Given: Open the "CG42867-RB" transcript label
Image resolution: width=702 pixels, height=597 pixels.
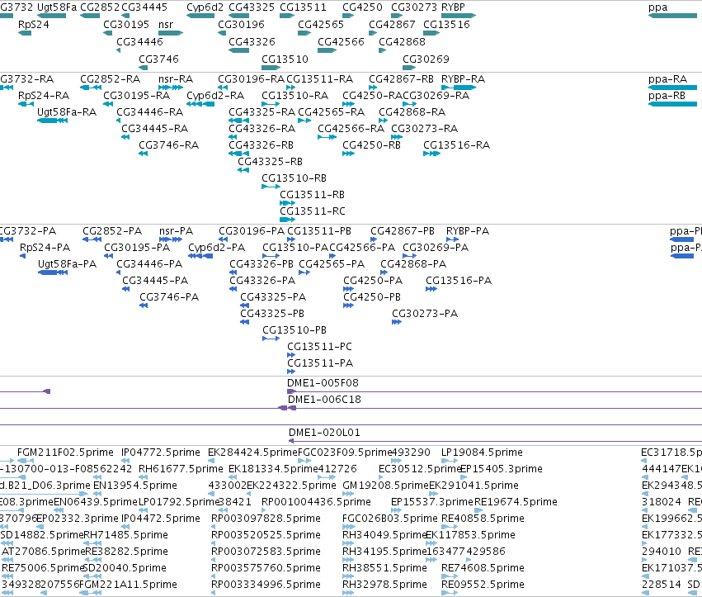Looking at the screenshot, I should point(401,79).
